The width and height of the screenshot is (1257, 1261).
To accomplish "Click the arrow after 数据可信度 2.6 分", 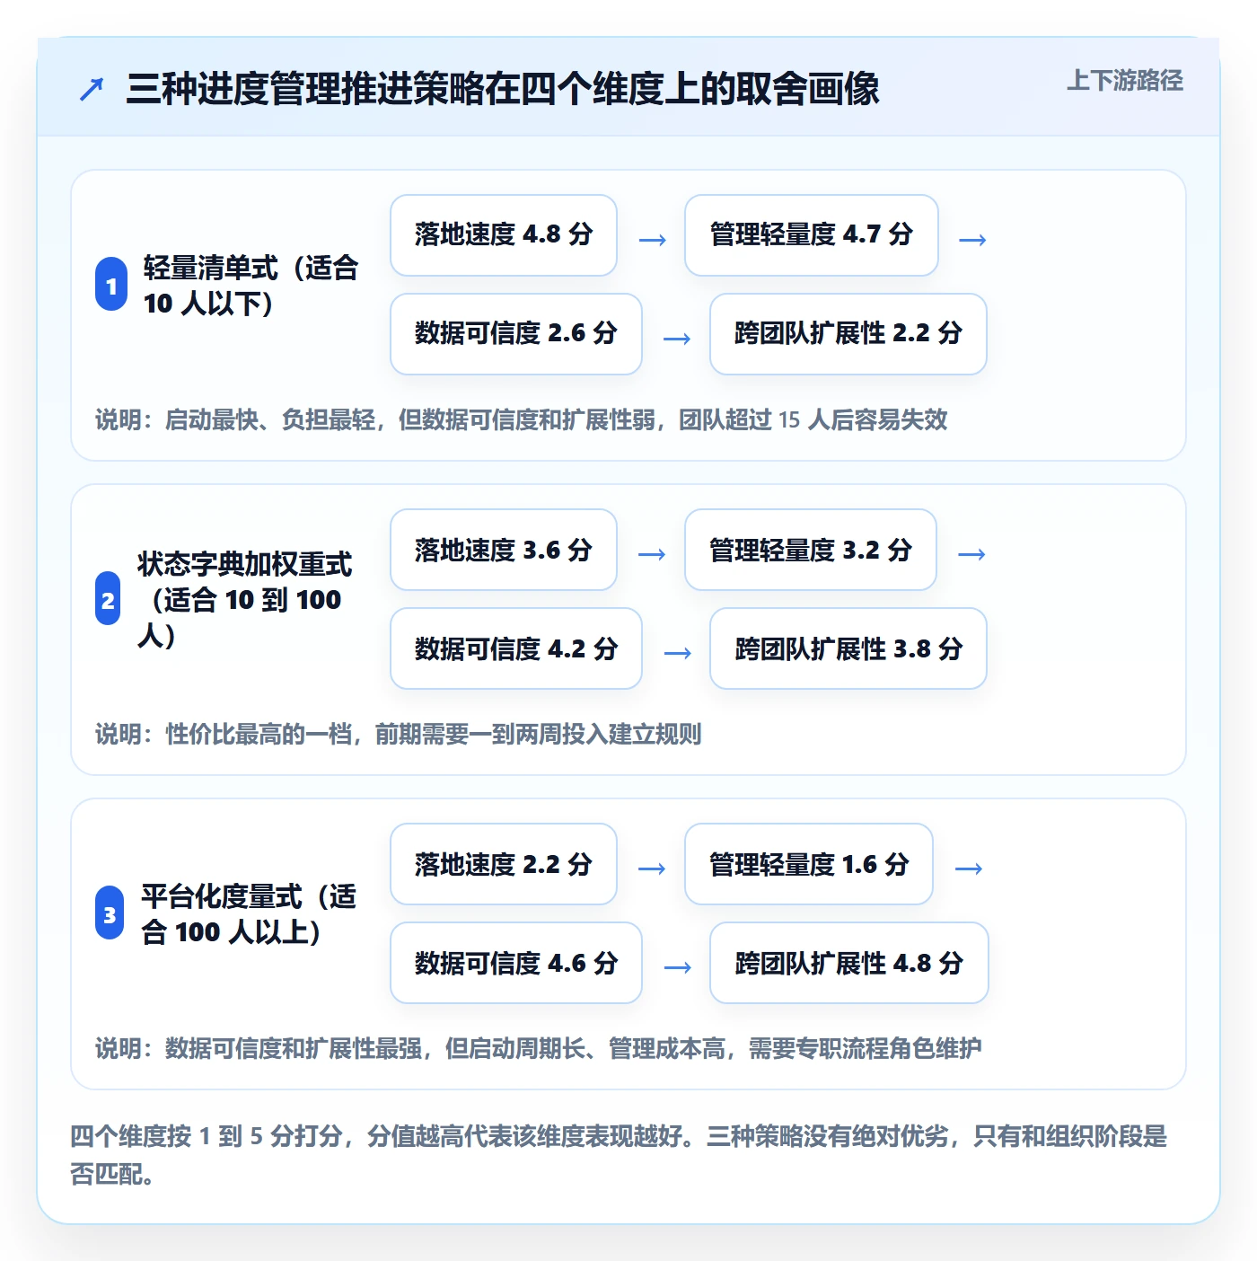I will 677,339.
